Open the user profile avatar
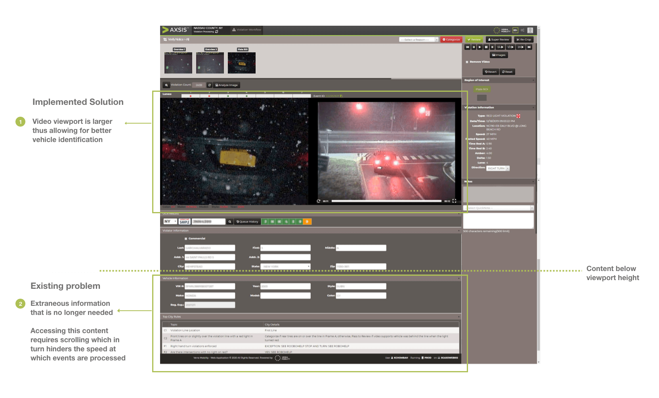Image resolution: width=659 pixels, height=398 pixels. point(530,30)
